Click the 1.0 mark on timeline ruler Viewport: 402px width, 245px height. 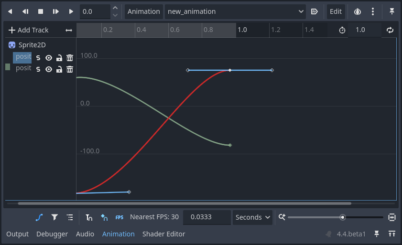tap(242, 30)
